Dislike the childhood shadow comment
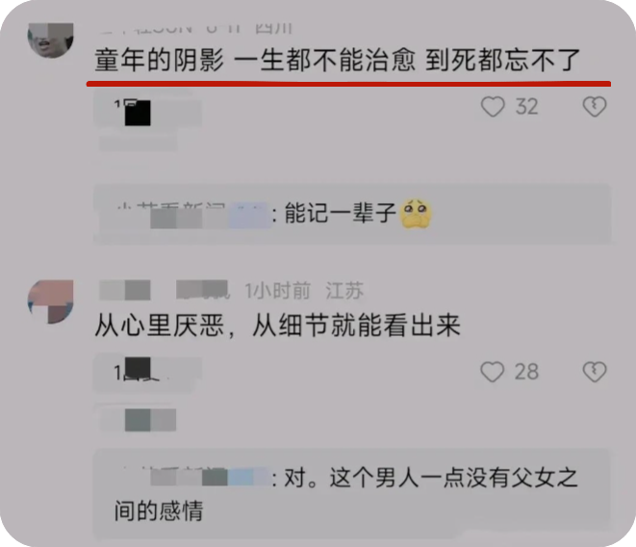The height and width of the screenshot is (547, 636). [595, 107]
